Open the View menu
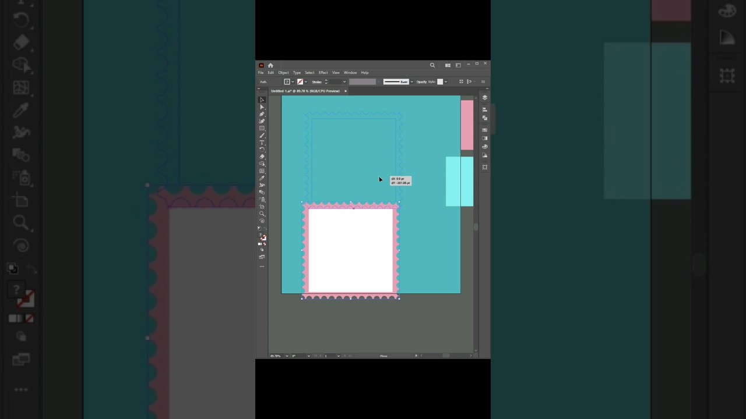 (336, 72)
